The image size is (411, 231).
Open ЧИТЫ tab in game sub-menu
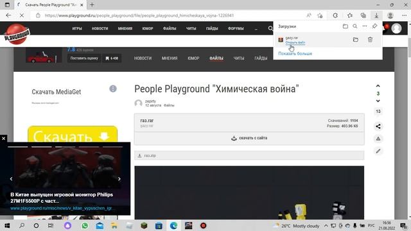[x=239, y=58]
